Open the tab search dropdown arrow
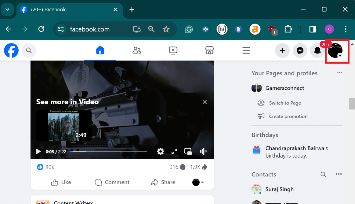The height and width of the screenshot is (204, 355). (x=7, y=9)
